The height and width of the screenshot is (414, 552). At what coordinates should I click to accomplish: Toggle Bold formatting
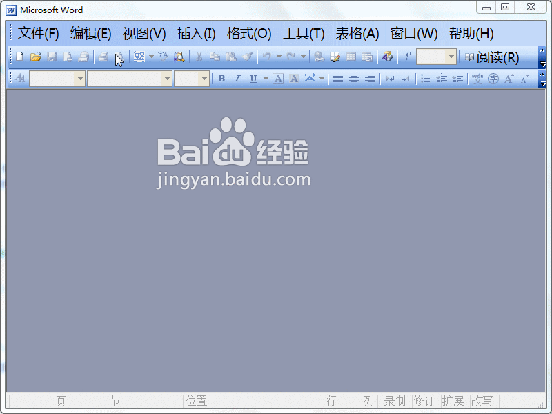(221, 78)
